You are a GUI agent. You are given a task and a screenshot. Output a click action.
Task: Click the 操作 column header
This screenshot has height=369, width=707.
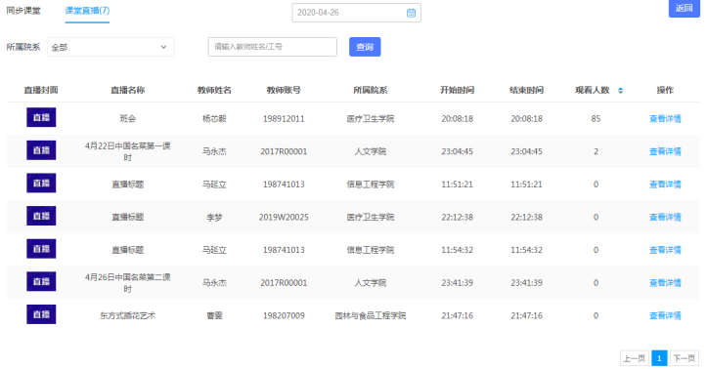665,90
